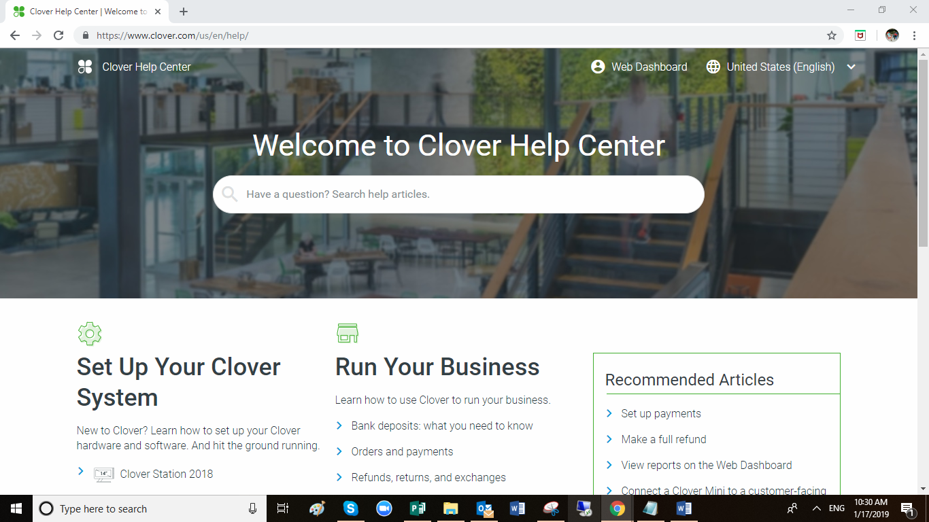Bookmark this page with the star icon
The image size is (929, 522).
[831, 35]
